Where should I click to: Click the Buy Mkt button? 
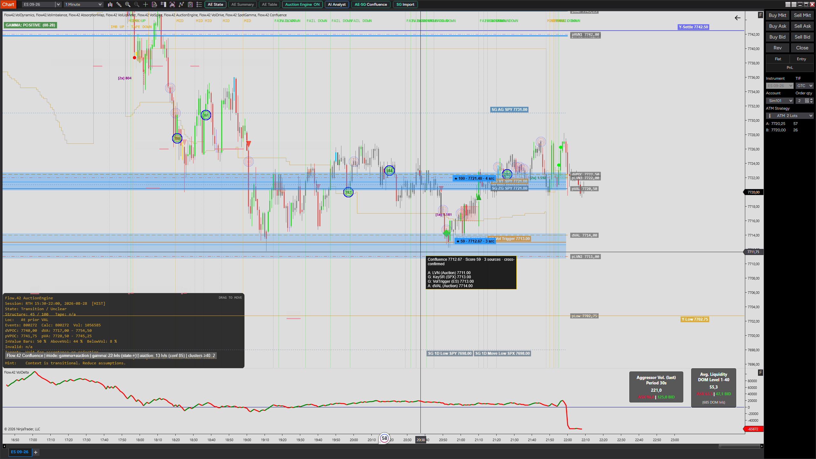(777, 15)
